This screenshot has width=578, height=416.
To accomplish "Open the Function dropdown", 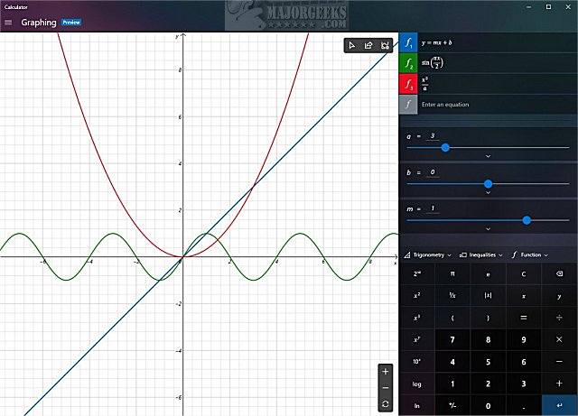I will pyautogui.click(x=530, y=255).
